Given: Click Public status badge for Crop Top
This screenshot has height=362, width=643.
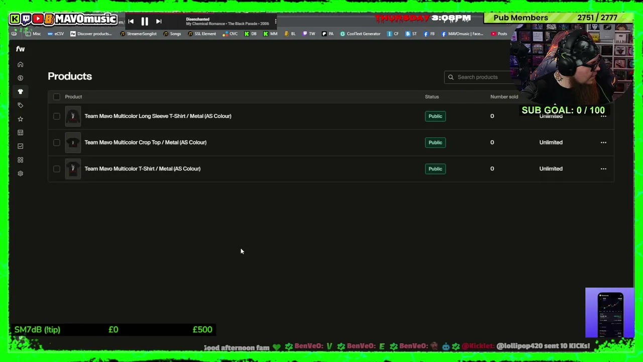Looking at the screenshot, I should point(435,142).
